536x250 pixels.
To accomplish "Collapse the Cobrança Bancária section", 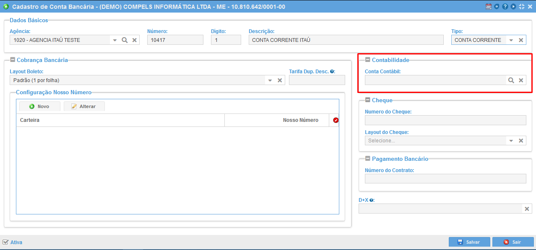I will [13, 60].
